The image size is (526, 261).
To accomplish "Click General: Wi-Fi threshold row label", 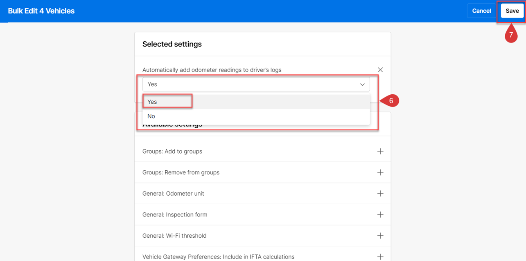I will [x=174, y=236].
